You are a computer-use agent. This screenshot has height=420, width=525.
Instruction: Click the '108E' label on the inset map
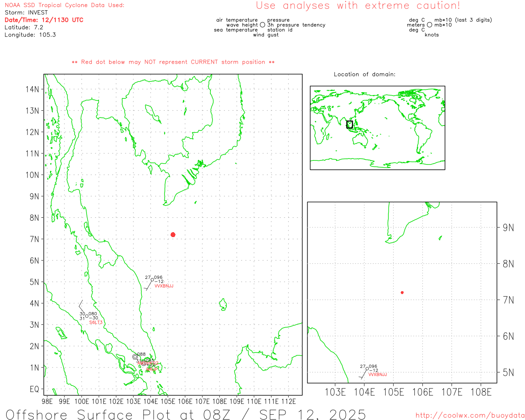[481, 392]
